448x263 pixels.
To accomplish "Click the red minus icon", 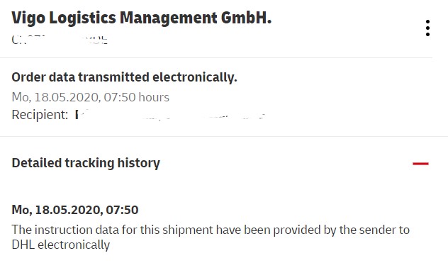I will point(420,164).
